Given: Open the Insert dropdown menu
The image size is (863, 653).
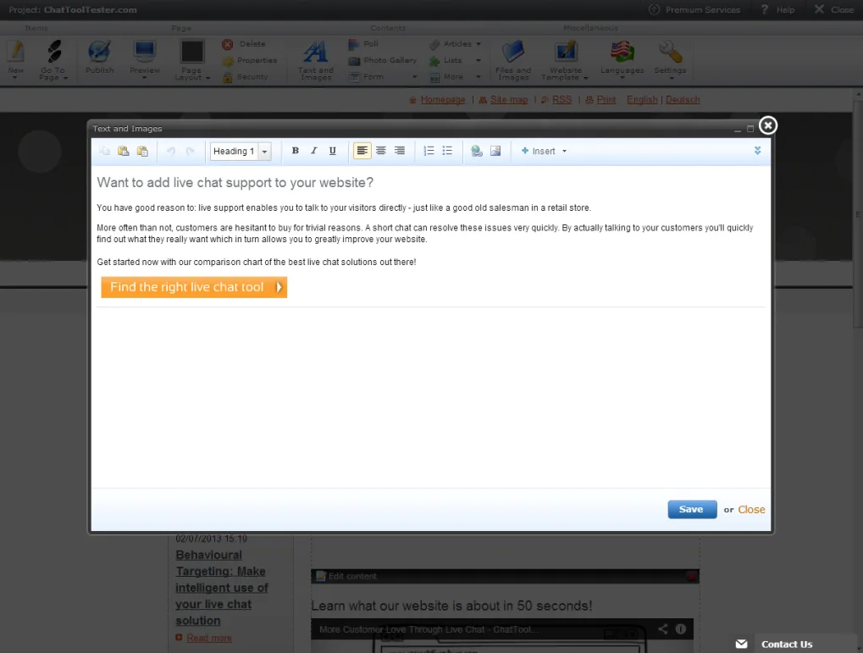Looking at the screenshot, I should pyautogui.click(x=544, y=151).
